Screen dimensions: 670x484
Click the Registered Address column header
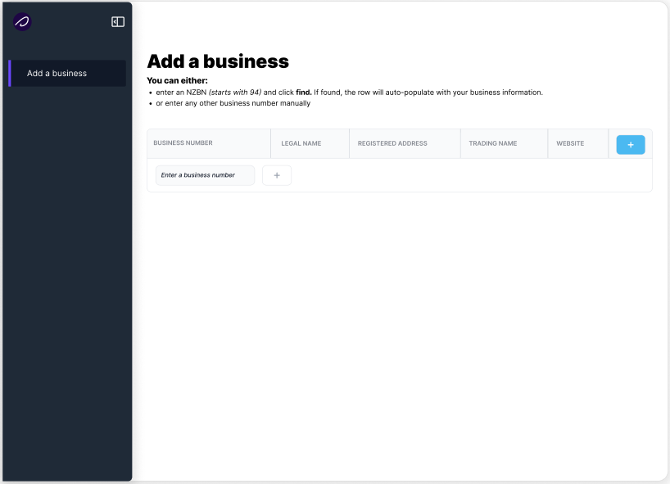[392, 143]
